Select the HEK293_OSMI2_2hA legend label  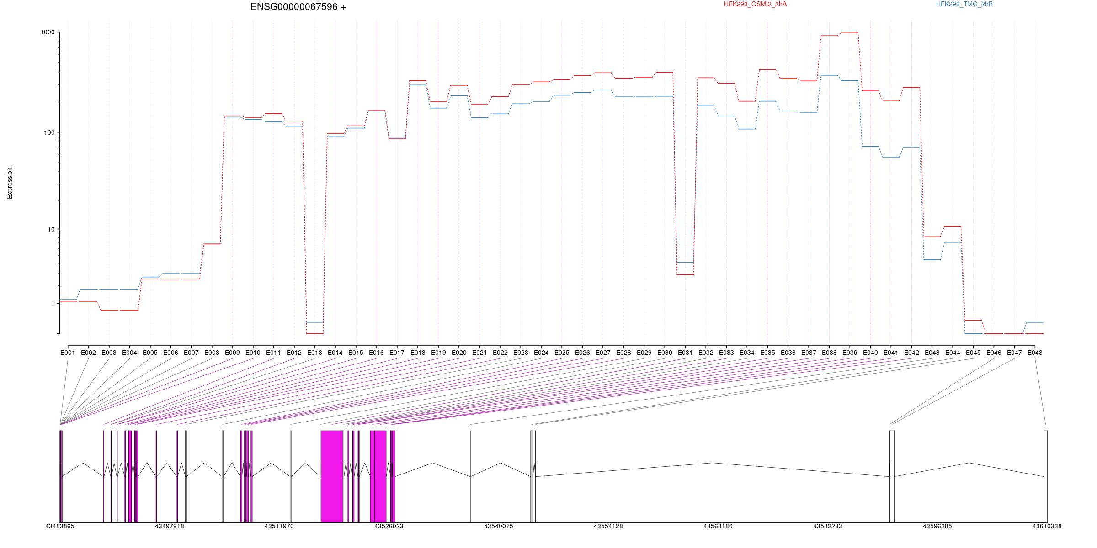[x=755, y=4]
